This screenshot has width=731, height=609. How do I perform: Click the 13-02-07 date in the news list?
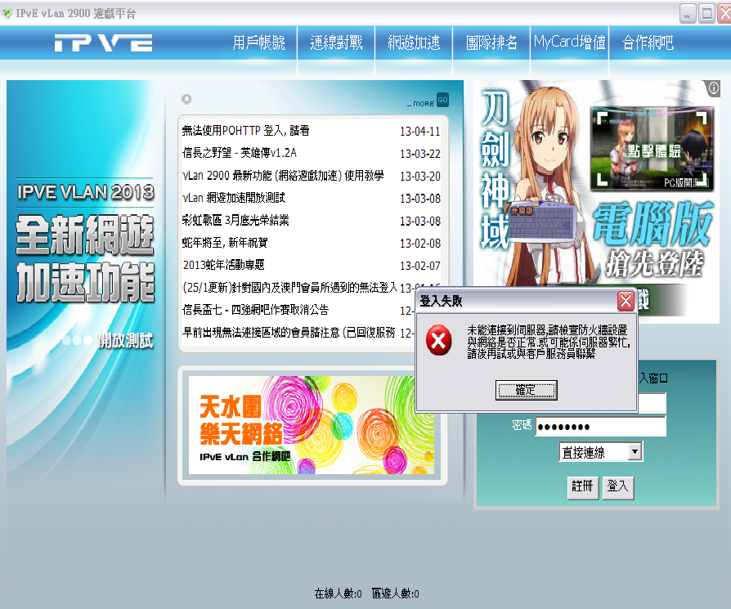coord(420,266)
